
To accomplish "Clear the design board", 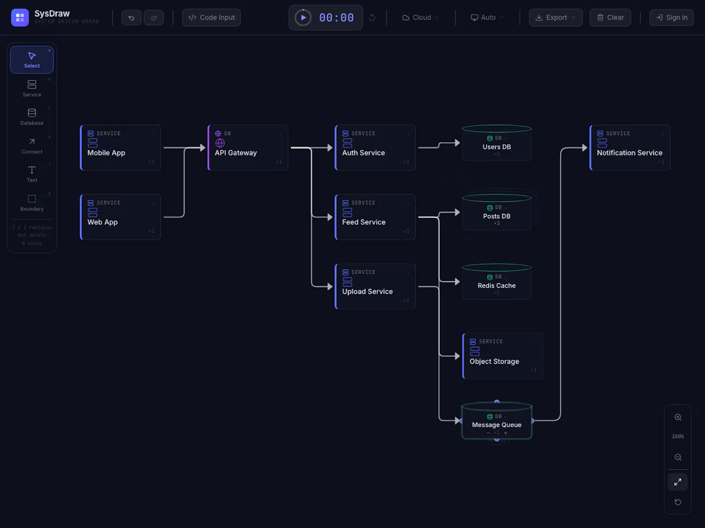I will point(610,18).
